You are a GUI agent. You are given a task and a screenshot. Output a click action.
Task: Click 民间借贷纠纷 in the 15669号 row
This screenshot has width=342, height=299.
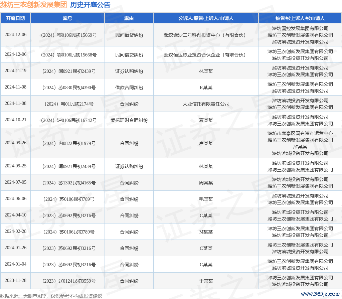(x=129, y=35)
